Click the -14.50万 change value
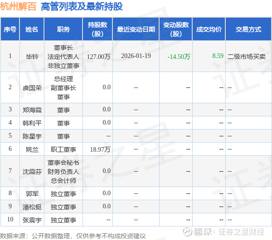The height and width of the screenshot is (240, 272). click(x=179, y=57)
